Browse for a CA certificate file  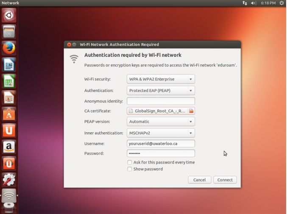[x=191, y=111]
